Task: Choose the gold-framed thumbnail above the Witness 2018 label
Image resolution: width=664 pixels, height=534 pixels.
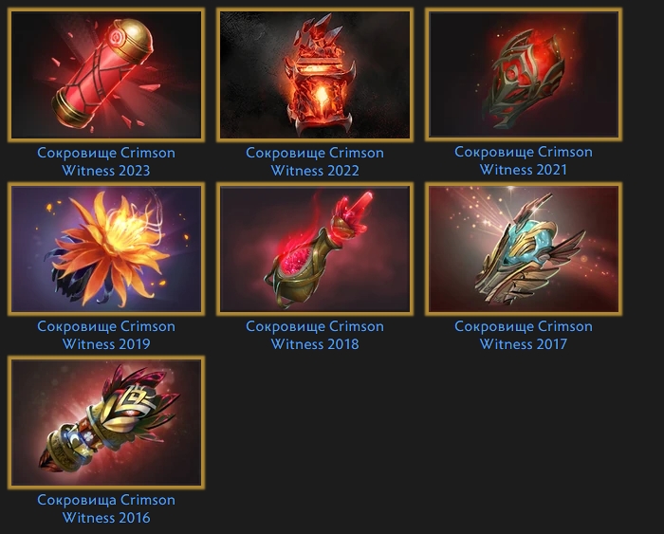Action: pyautogui.click(x=315, y=249)
